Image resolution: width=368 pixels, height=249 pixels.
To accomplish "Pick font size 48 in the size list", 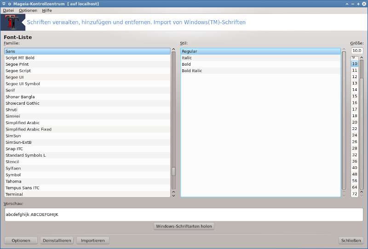I will 355,174.
